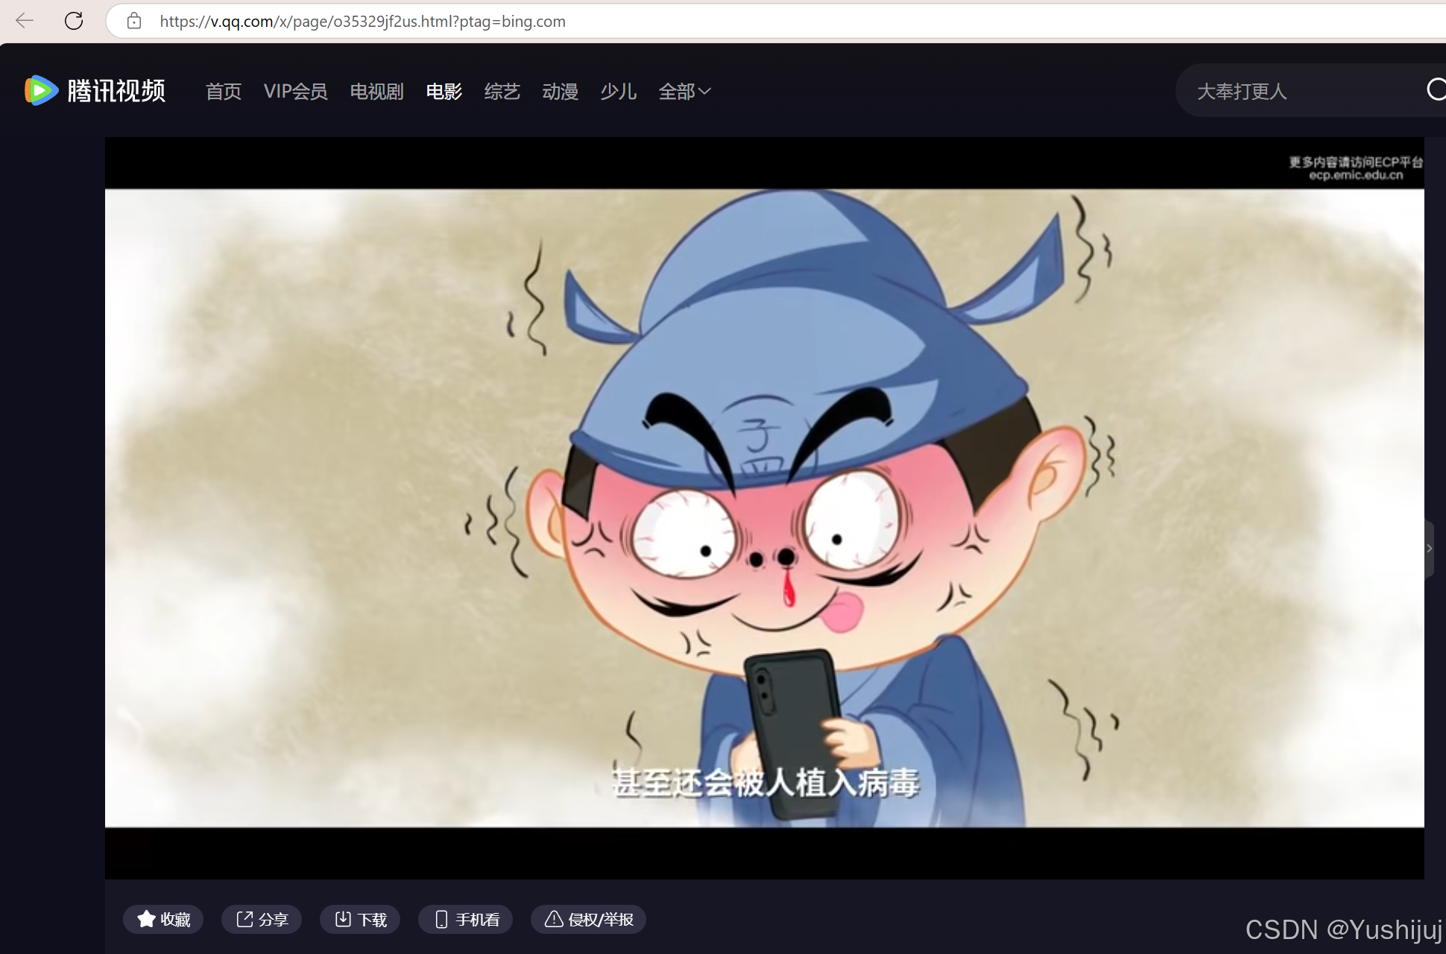Add the video to favorites (收藏)
The width and height of the screenshot is (1446, 954).
pyautogui.click(x=163, y=919)
